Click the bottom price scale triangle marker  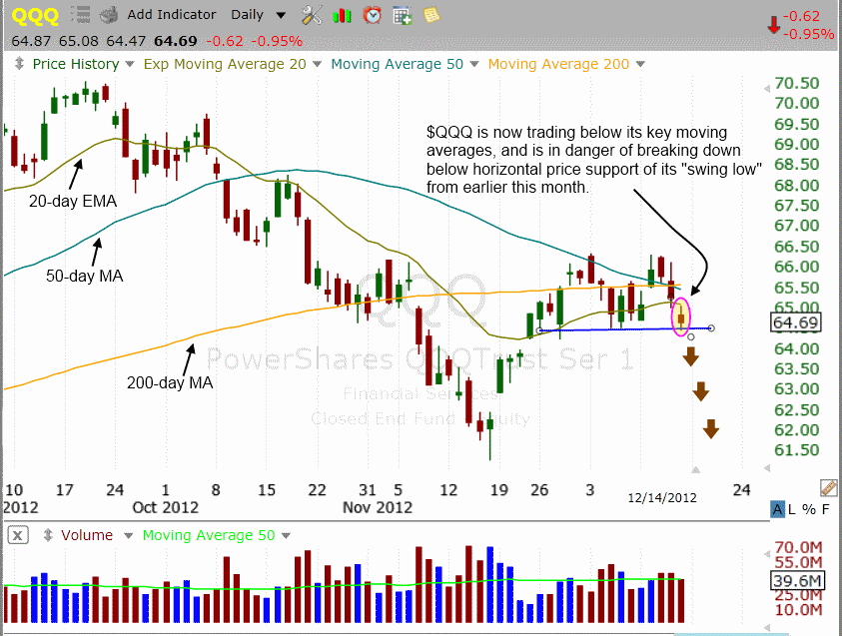pyautogui.click(x=767, y=468)
